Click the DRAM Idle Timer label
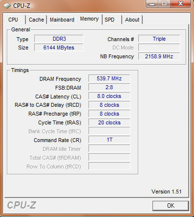Viewport: 194px width, 217px height. (x=62, y=149)
